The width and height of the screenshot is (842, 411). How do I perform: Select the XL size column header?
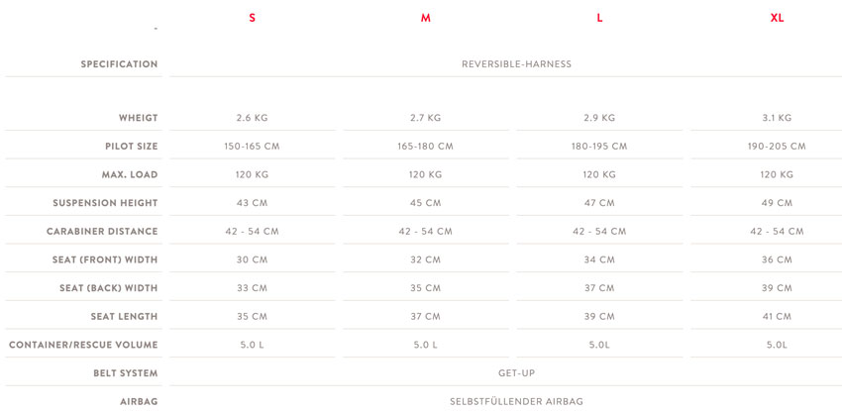[777, 18]
